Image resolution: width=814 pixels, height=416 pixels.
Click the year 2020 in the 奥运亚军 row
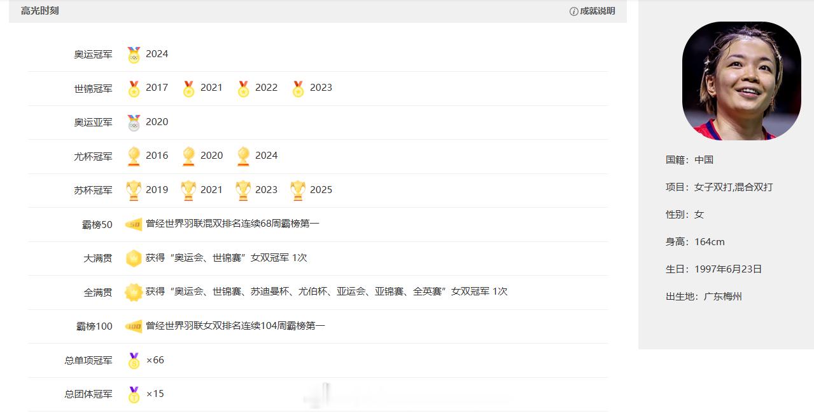[x=157, y=122]
